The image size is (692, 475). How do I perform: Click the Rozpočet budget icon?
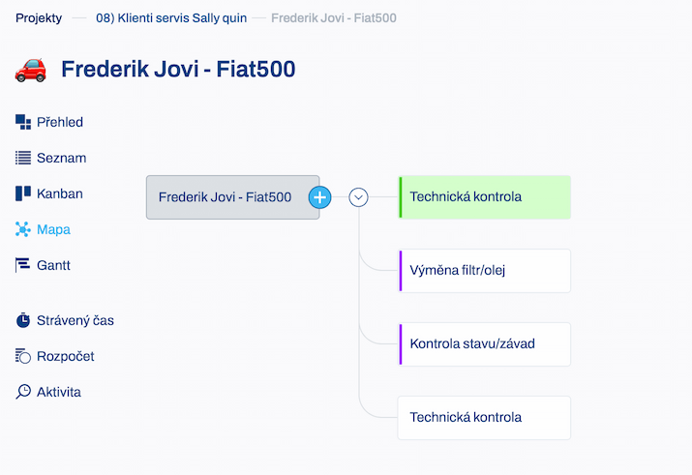(x=23, y=355)
